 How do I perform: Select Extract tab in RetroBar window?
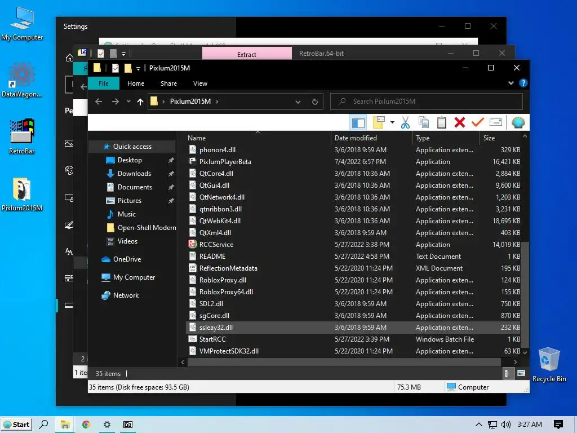247,54
